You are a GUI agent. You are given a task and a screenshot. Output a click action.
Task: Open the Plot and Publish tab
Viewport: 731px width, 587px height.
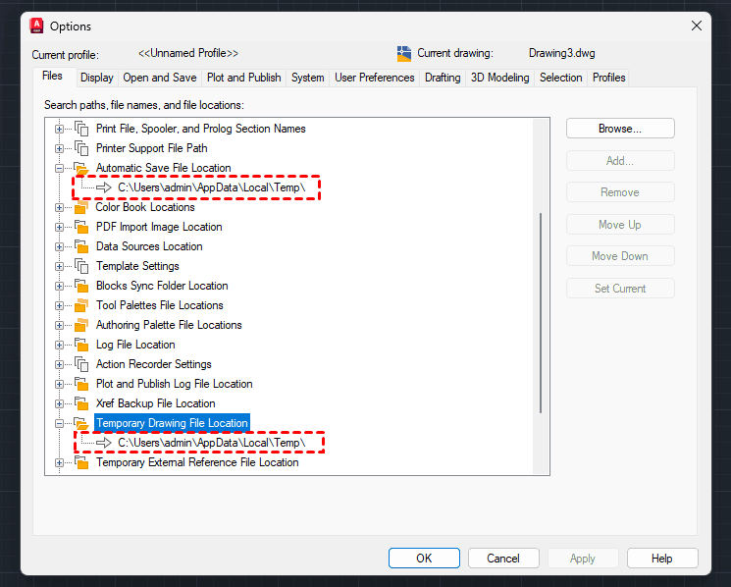[x=243, y=78]
